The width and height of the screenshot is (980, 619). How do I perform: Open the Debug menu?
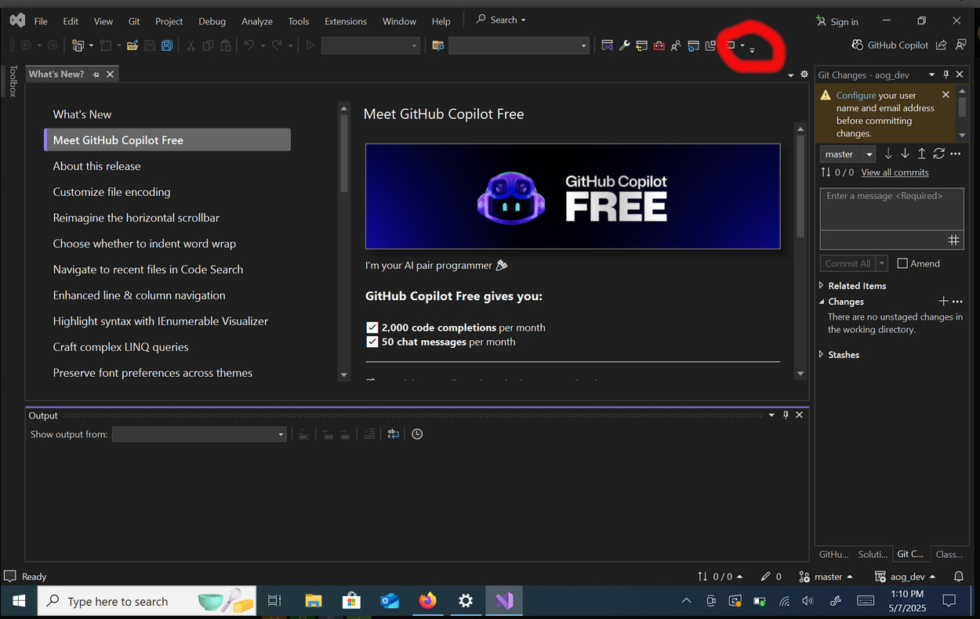(x=212, y=21)
